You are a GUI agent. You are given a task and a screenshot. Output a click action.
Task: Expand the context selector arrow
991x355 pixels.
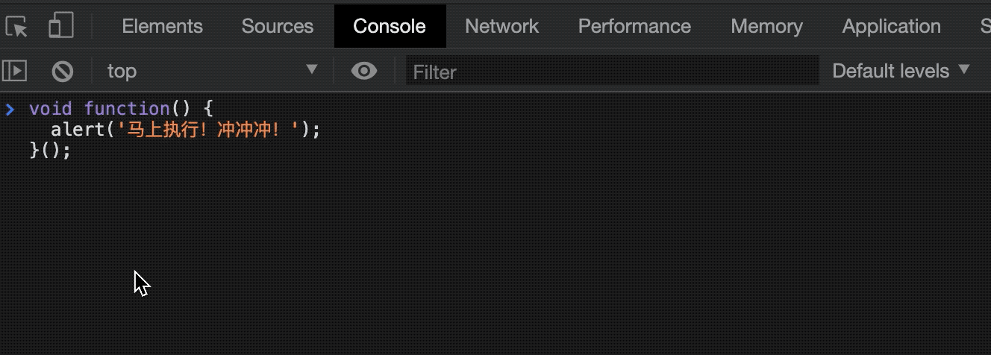312,70
